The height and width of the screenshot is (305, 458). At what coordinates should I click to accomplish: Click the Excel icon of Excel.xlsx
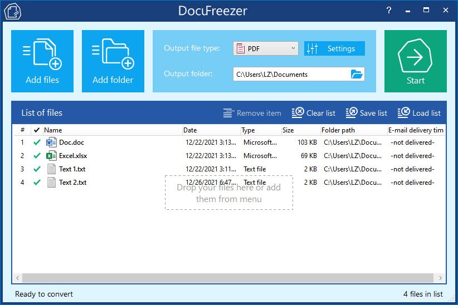tap(51, 156)
